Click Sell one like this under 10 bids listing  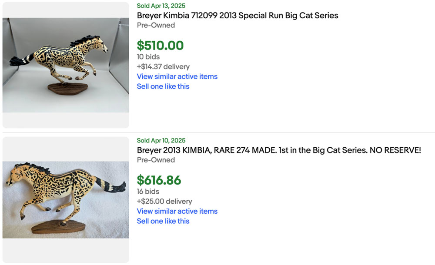[163, 86]
